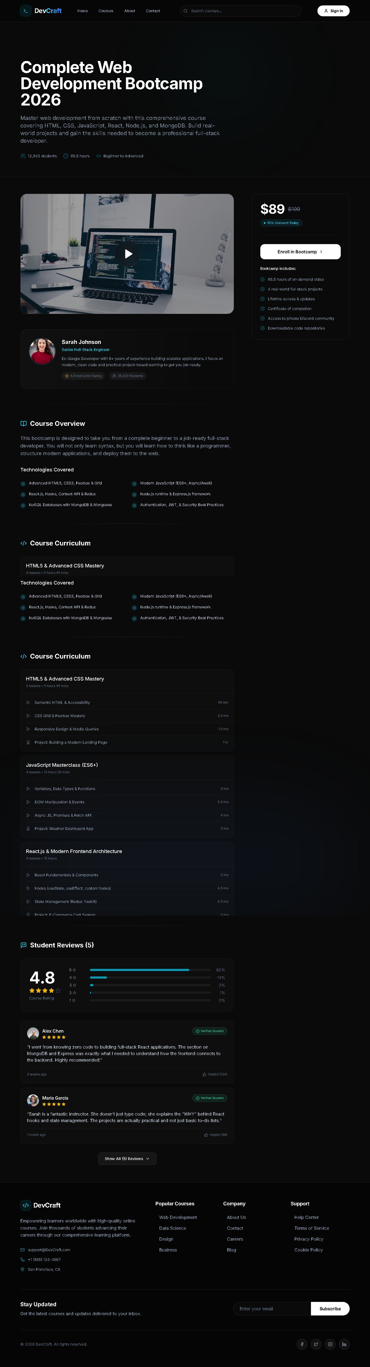370x1367 pixels.
Task: Mark Maria Garcia's review as Helpful
Action: point(216,1135)
